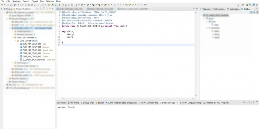Click the green Run toolbar icon
The image size is (259, 129).
(x=88, y=5)
